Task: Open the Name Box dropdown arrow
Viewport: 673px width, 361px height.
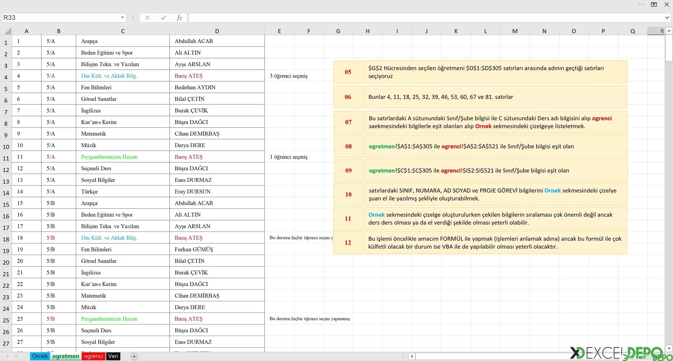Action: 122,18
